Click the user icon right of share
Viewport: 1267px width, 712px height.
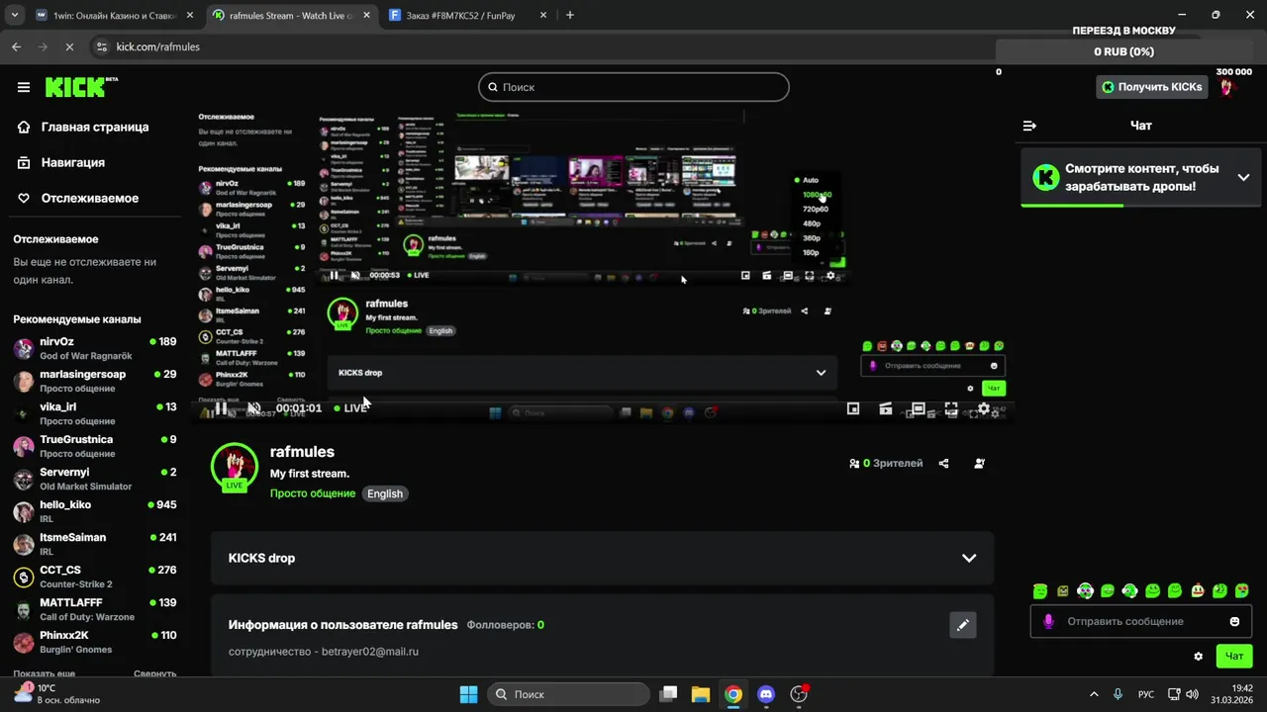coord(979,463)
